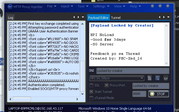Open the Help menu
Viewport: 179px width, 112px height.
coord(135,6)
